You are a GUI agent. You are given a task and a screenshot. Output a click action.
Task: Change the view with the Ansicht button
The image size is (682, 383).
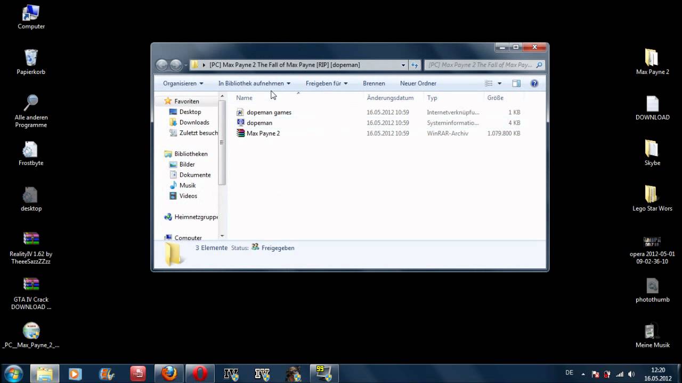click(x=489, y=84)
